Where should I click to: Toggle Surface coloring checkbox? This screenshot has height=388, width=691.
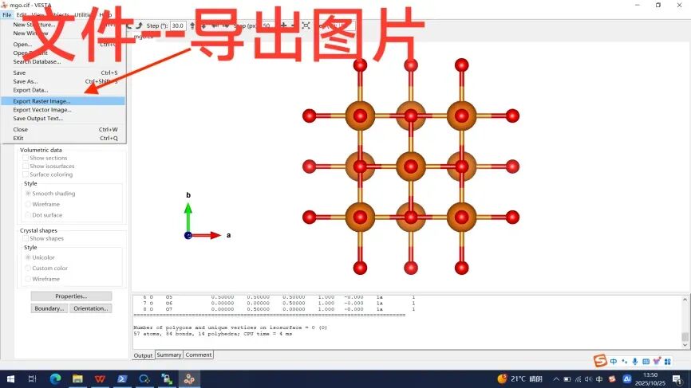26,174
